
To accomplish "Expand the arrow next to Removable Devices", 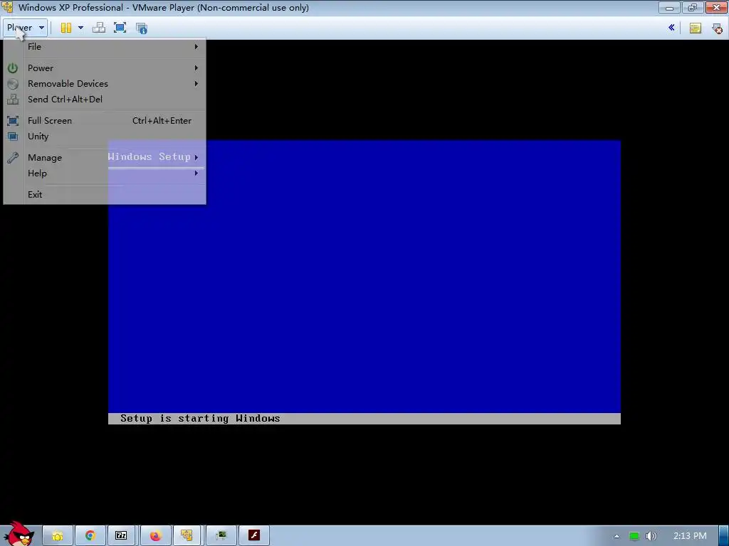I will point(196,84).
